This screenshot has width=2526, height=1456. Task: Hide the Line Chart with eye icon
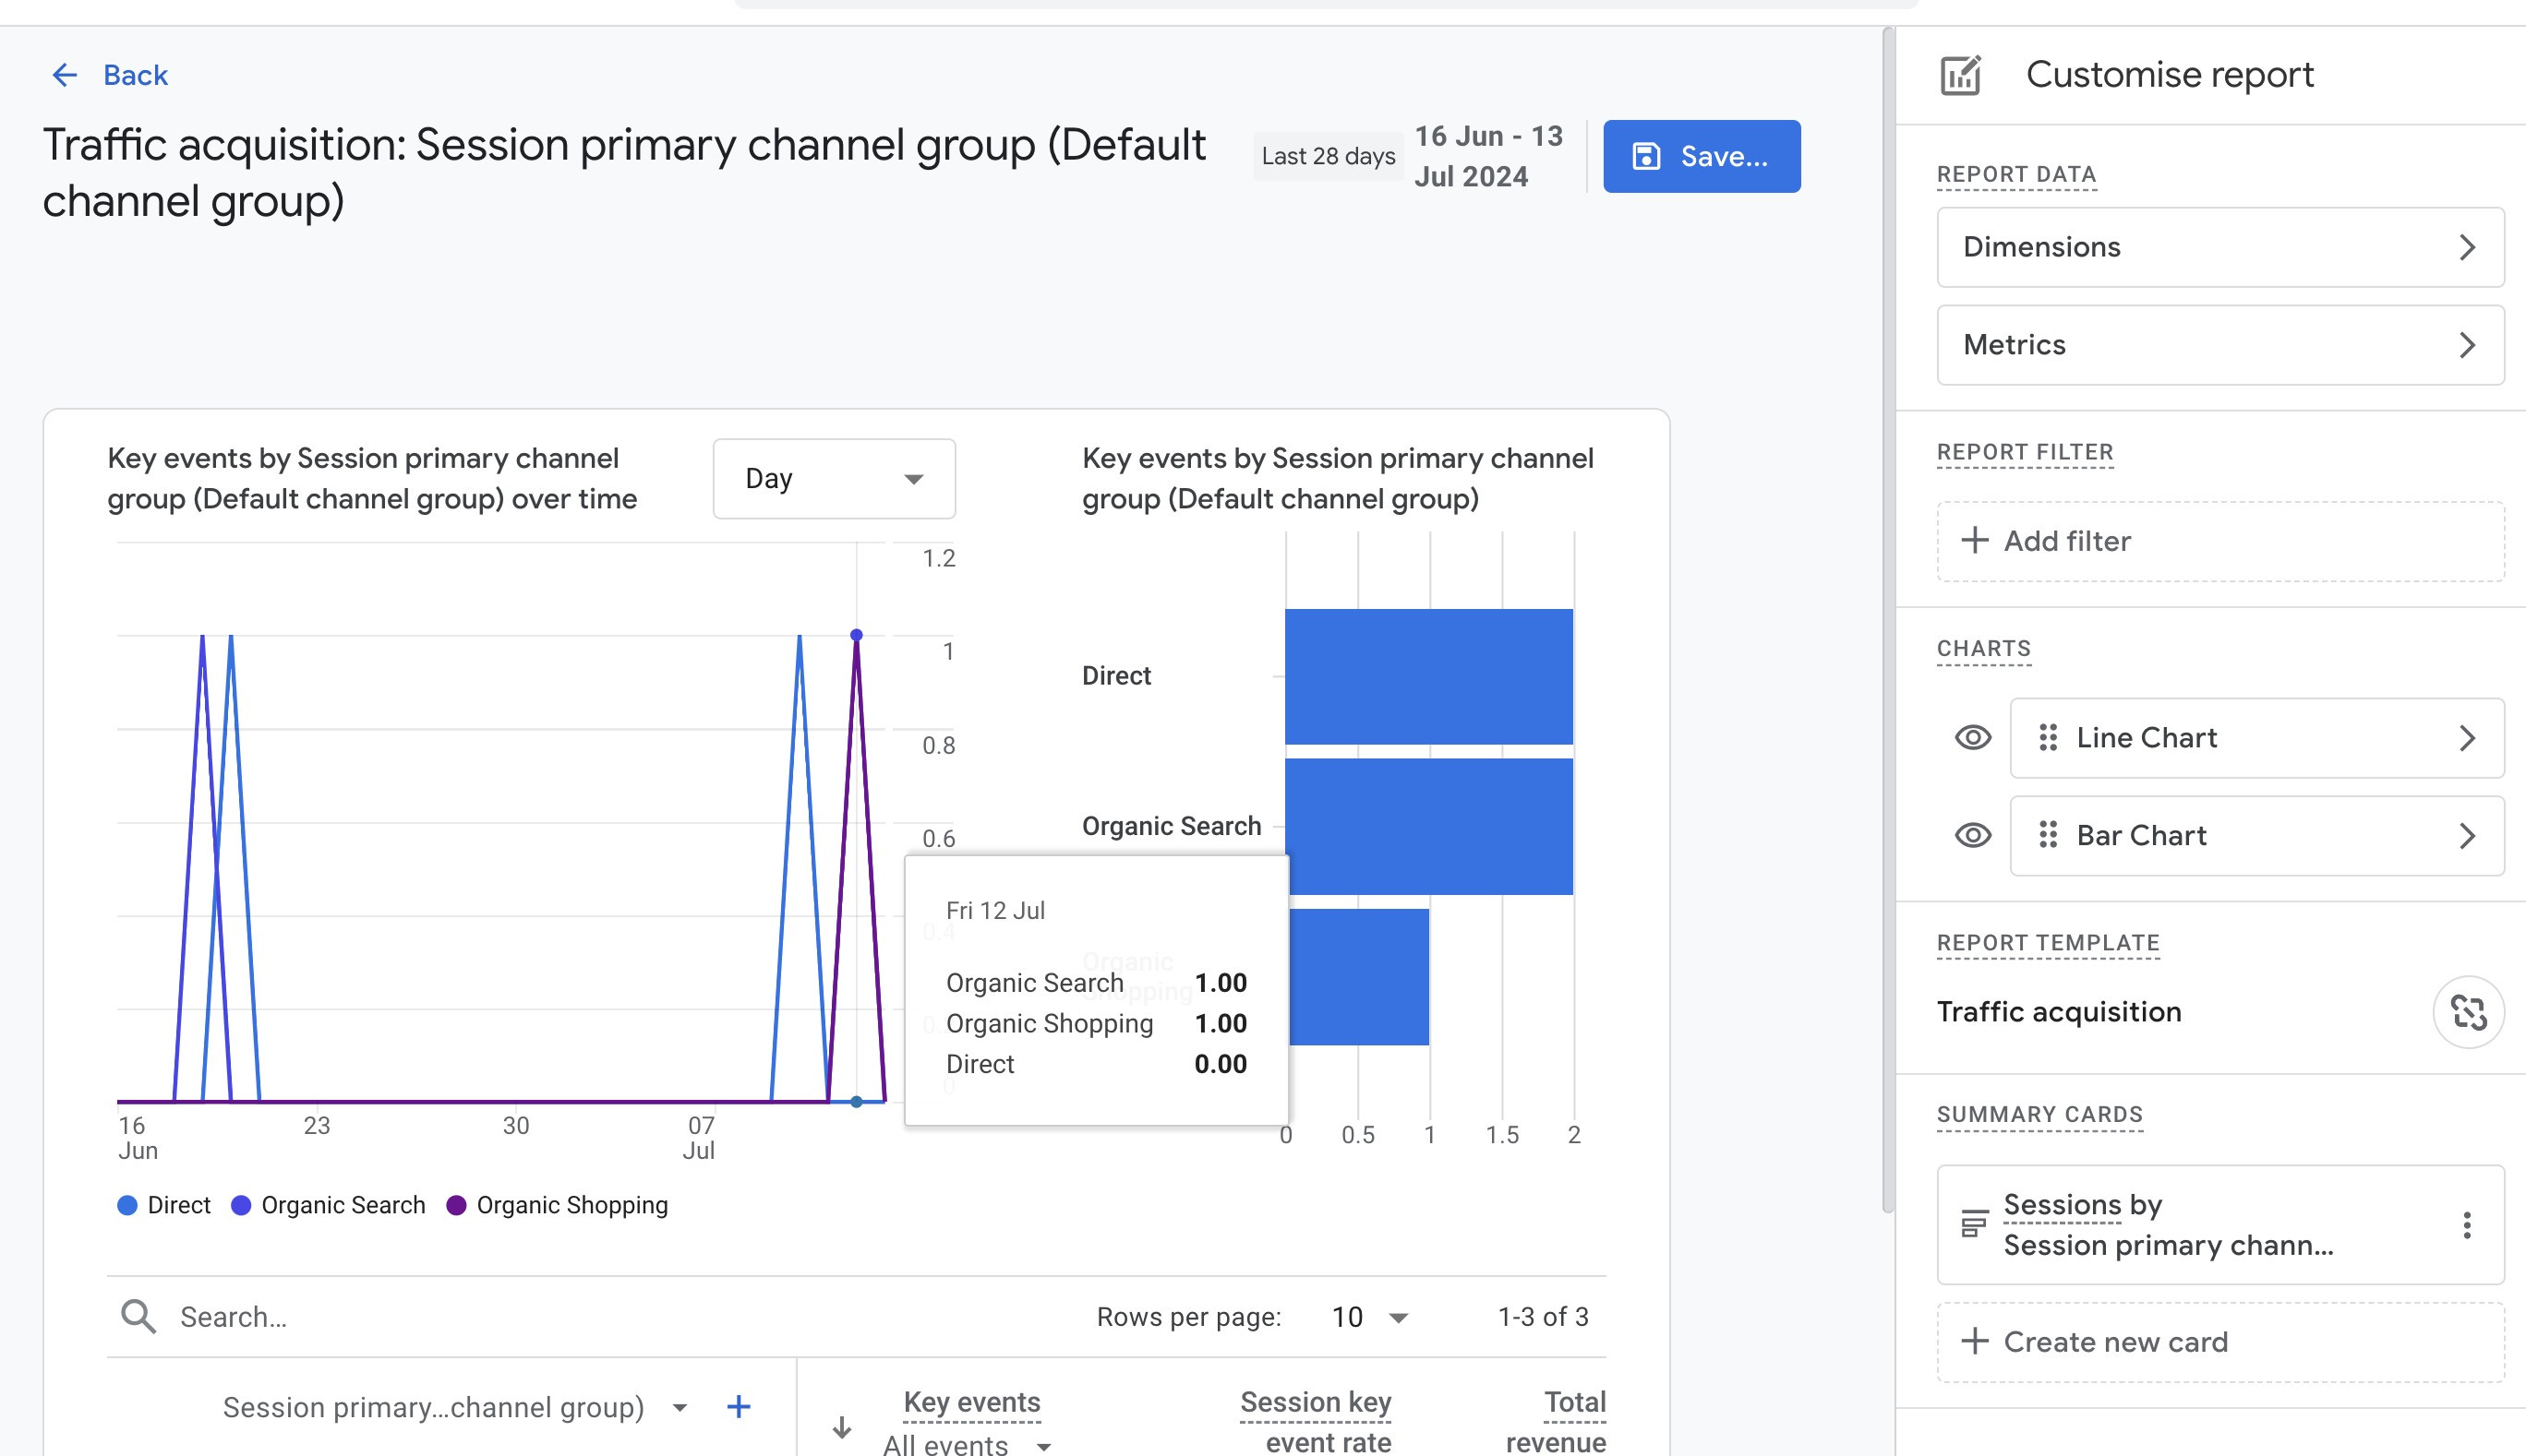[1973, 738]
